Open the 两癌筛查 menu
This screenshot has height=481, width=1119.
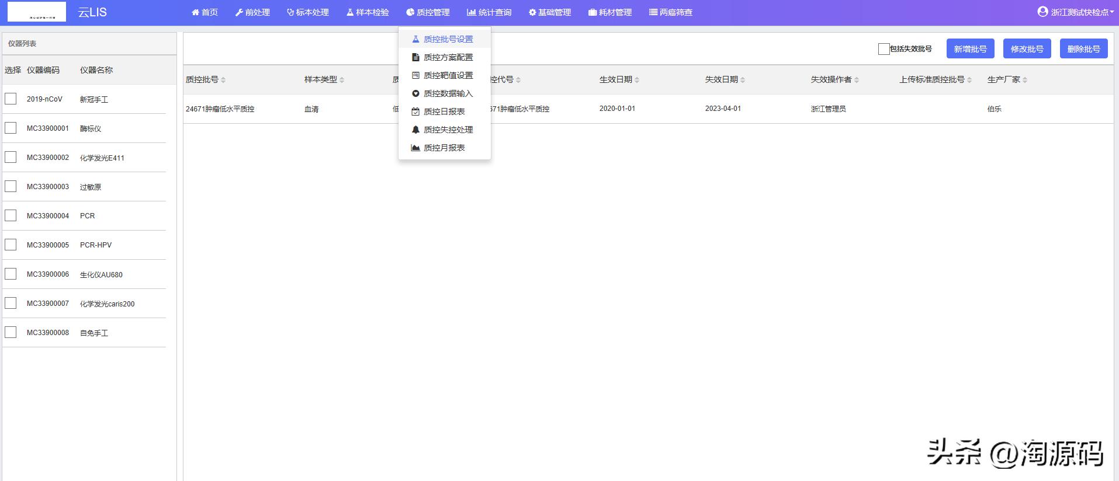671,12
